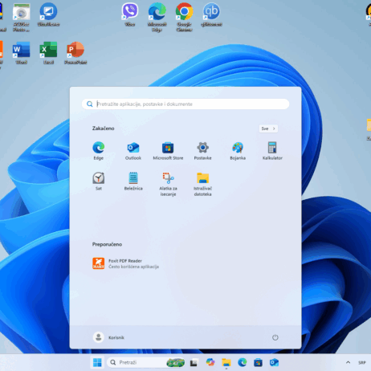Open File Explorer on the taskbar
Screen dimensions: 371x371
pyautogui.click(x=226, y=362)
